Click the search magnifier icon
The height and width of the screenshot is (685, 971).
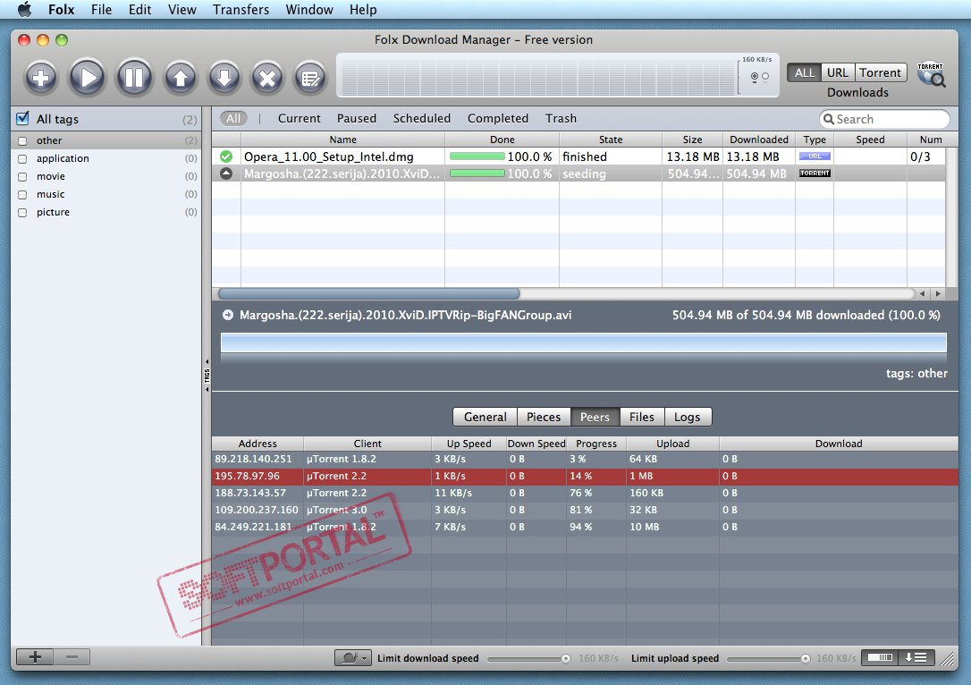click(829, 119)
